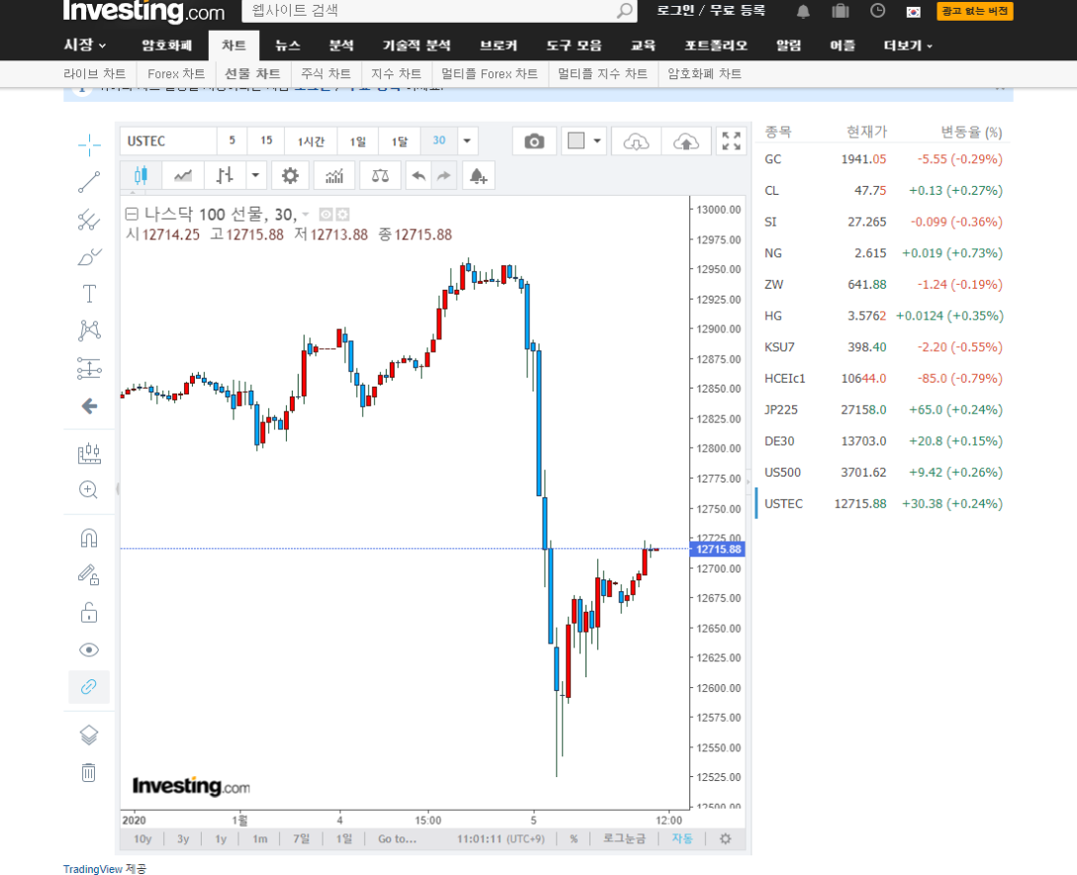Redo the chart action

coord(444,176)
